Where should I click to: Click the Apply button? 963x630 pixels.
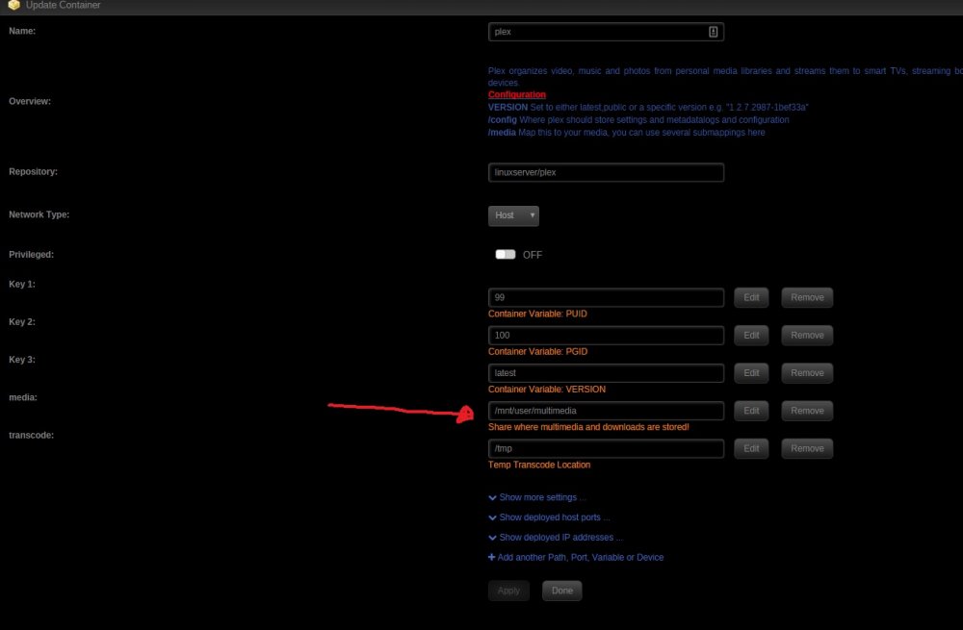(x=508, y=591)
